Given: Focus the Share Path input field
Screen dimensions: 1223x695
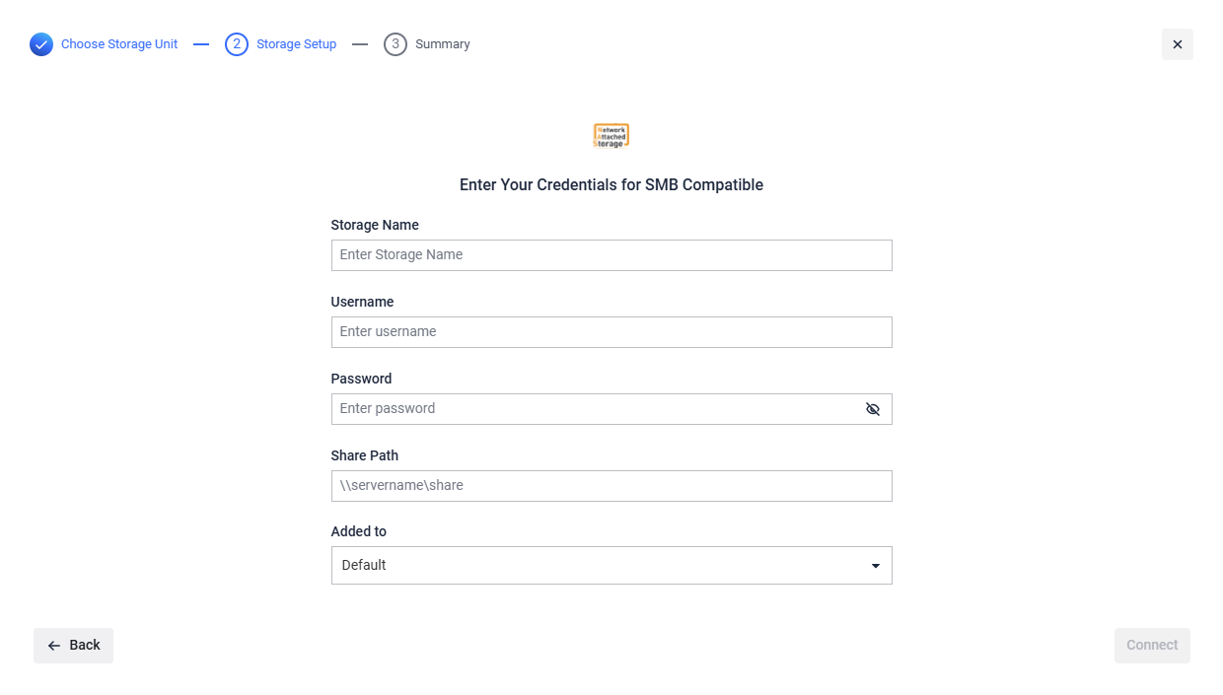Looking at the screenshot, I should pyautogui.click(x=611, y=486).
